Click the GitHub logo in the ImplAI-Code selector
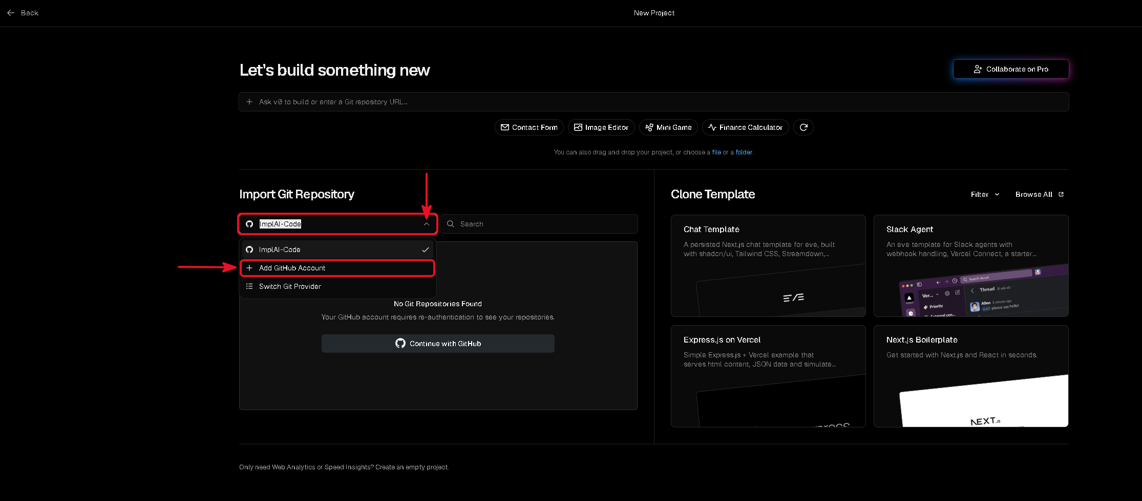This screenshot has width=1142, height=501. pyautogui.click(x=249, y=224)
